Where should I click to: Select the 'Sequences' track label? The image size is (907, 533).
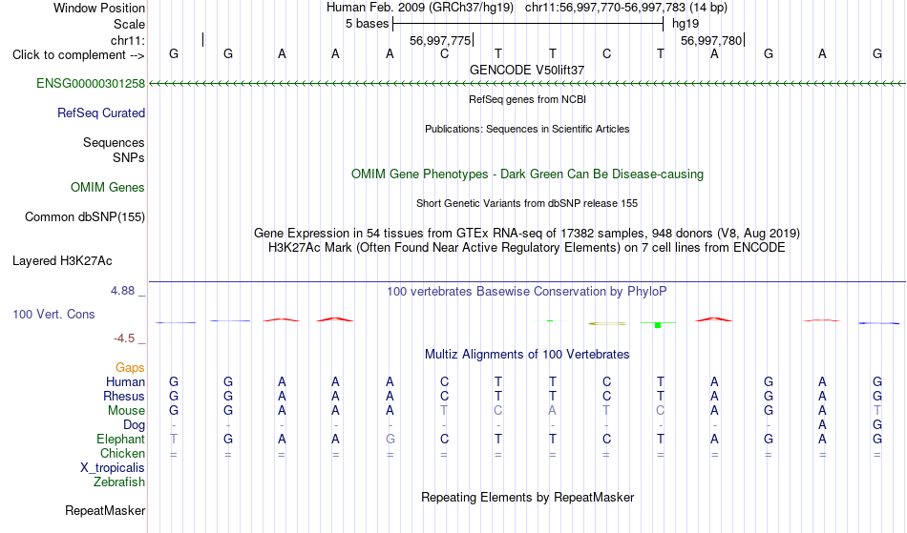tap(114, 142)
